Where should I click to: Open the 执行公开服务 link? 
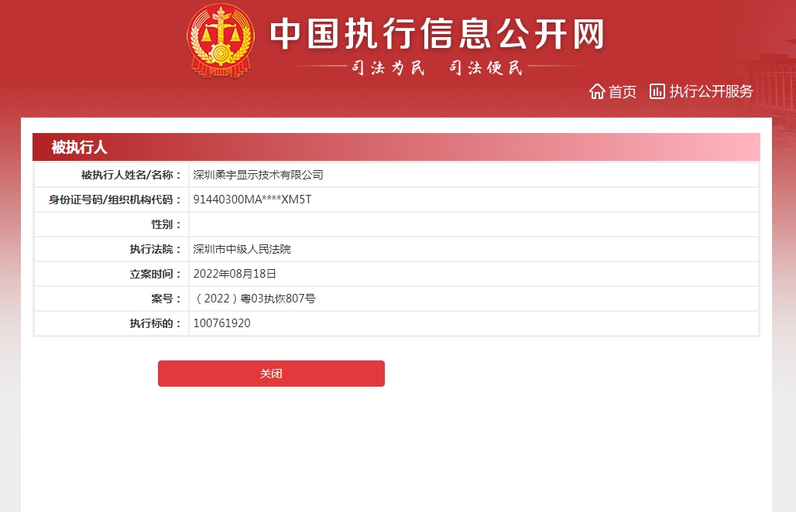711,91
